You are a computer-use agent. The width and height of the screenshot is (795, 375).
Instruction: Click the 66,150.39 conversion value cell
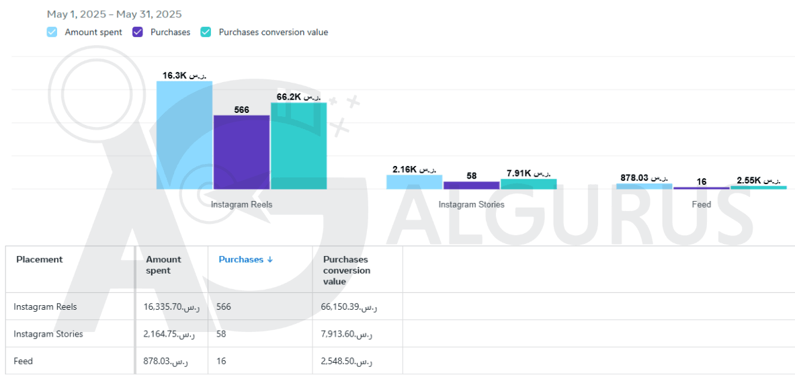click(350, 306)
